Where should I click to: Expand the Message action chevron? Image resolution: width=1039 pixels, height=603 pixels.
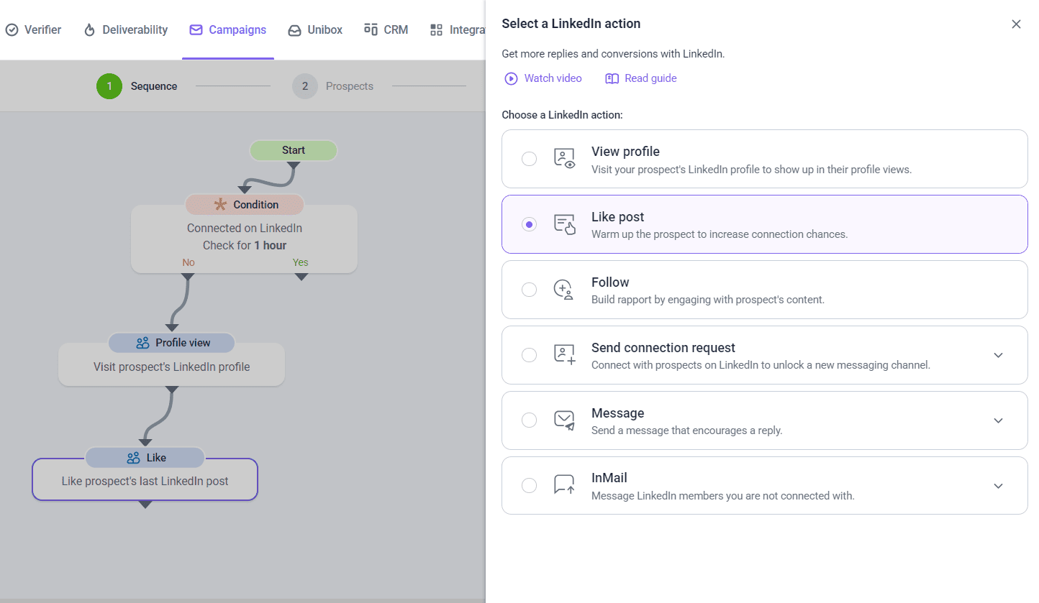pos(998,420)
